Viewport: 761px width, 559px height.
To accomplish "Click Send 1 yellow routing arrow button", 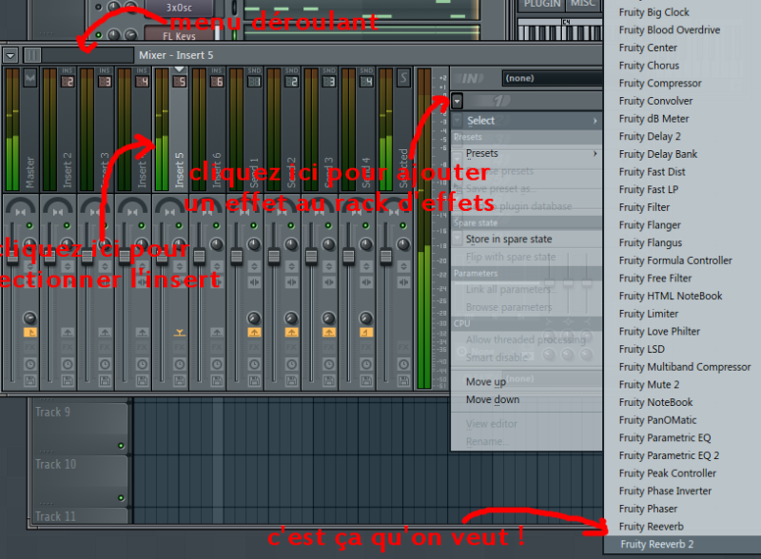I will [253, 333].
